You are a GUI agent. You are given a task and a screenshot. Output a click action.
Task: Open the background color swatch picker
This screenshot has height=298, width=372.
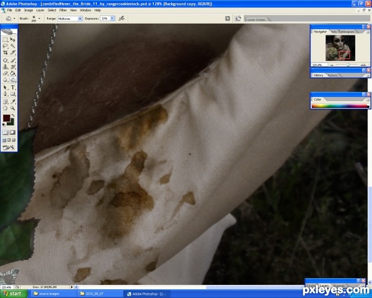(x=11, y=122)
